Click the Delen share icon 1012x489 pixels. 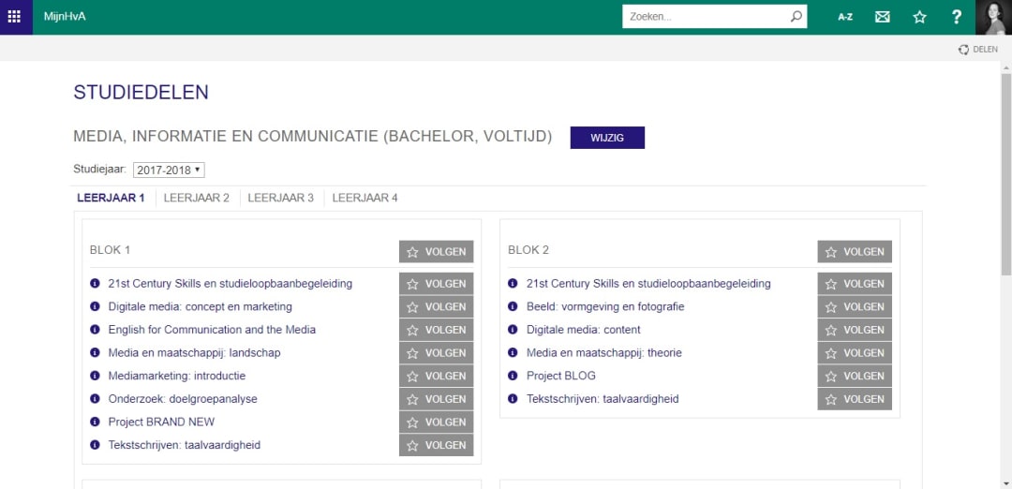point(963,50)
